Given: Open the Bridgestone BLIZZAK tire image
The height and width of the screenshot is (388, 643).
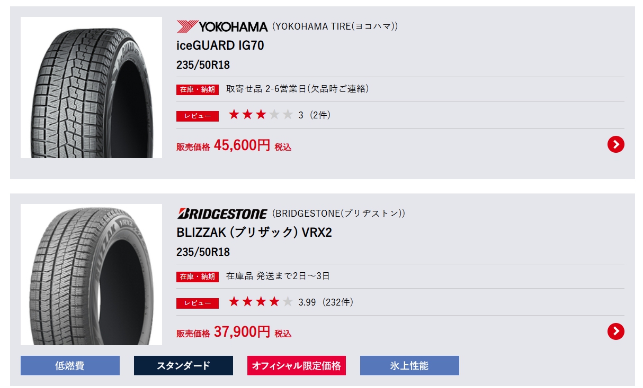Looking at the screenshot, I should tap(91, 274).
